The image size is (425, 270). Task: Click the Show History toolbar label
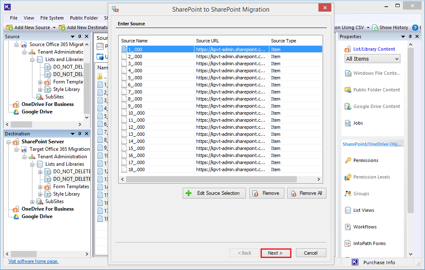coord(393,27)
